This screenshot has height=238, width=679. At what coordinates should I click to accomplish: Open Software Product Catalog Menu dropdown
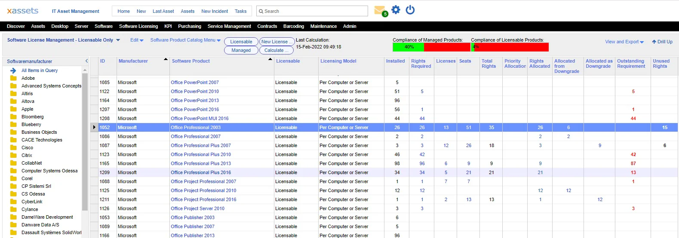click(x=185, y=40)
